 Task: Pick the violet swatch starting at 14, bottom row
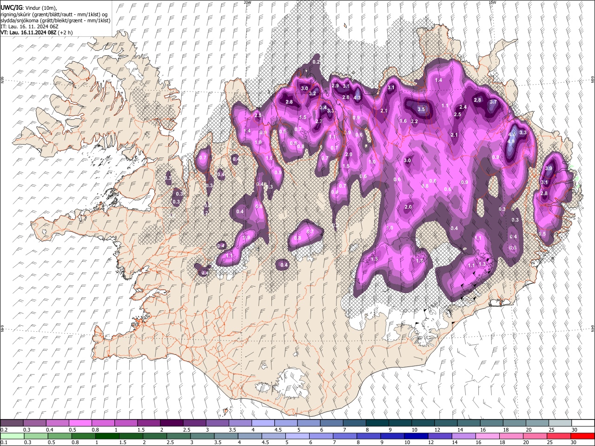click(463, 436)
